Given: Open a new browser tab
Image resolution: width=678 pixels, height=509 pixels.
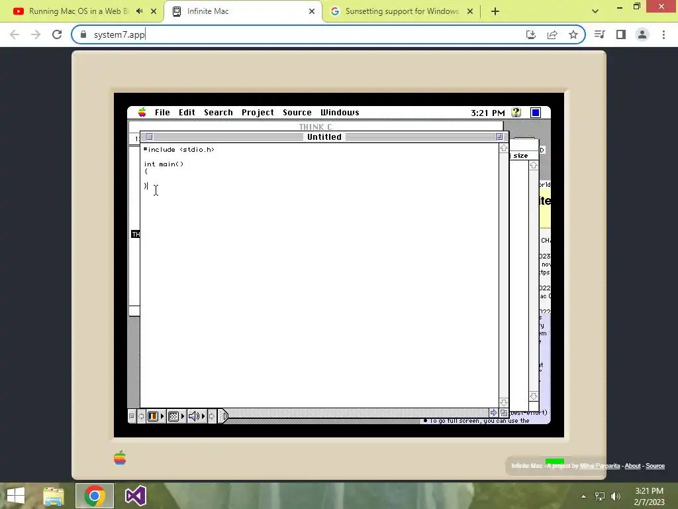Looking at the screenshot, I should coord(495,11).
